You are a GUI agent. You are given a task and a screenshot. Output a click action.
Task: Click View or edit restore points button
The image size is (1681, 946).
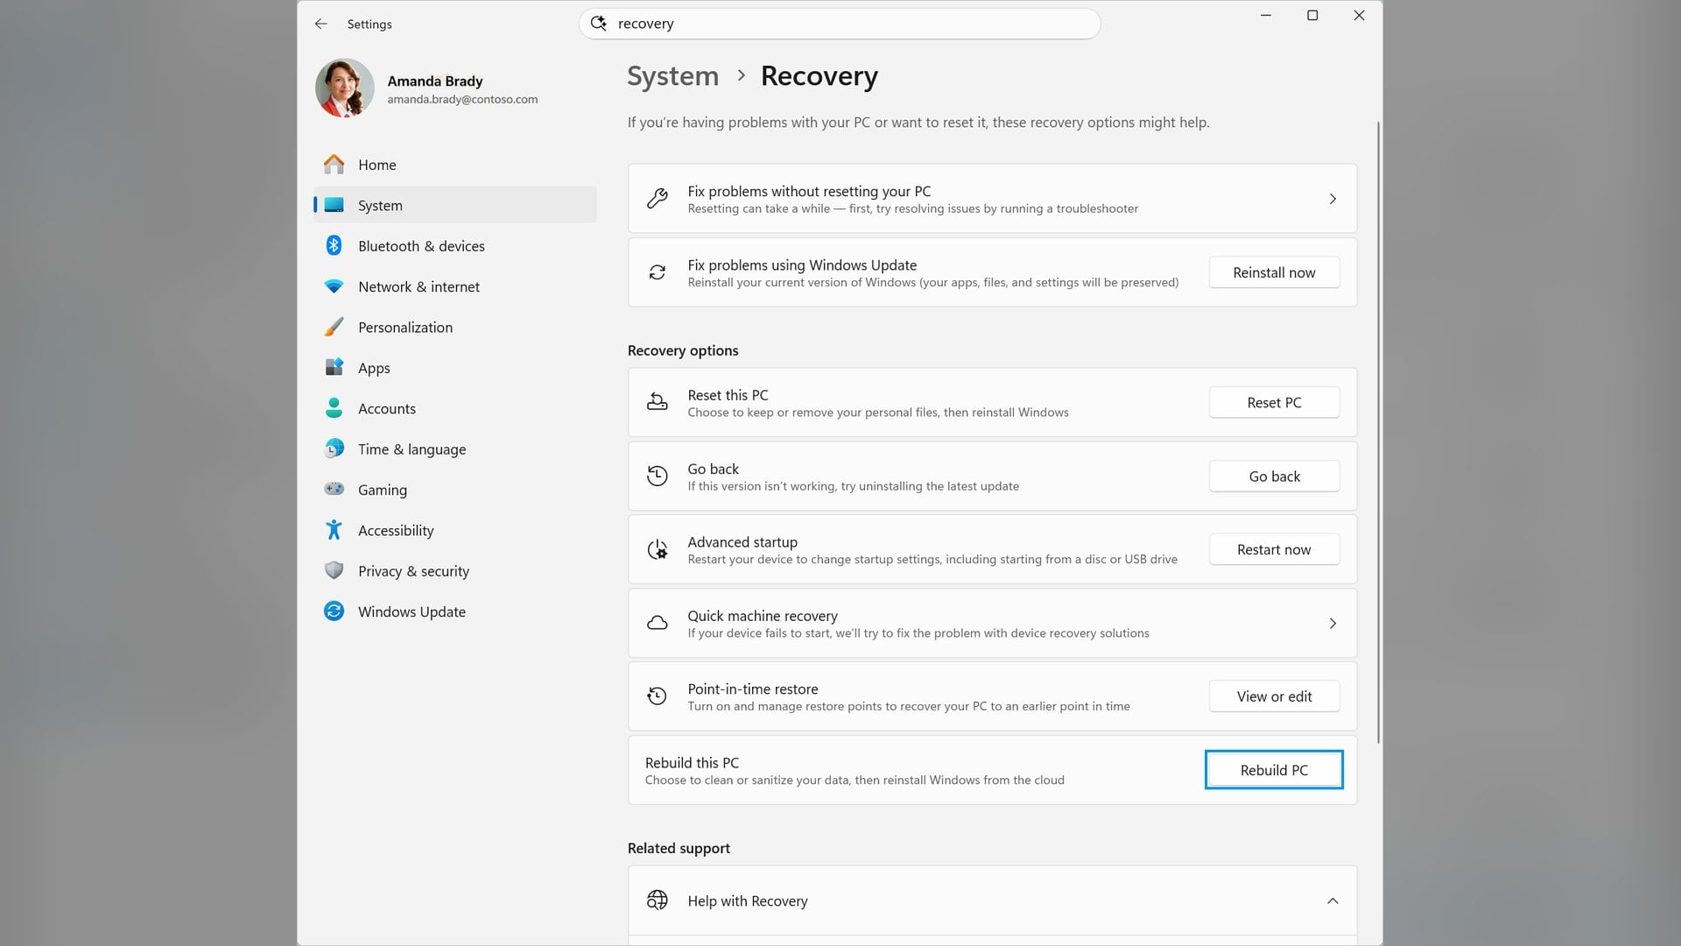(x=1274, y=696)
